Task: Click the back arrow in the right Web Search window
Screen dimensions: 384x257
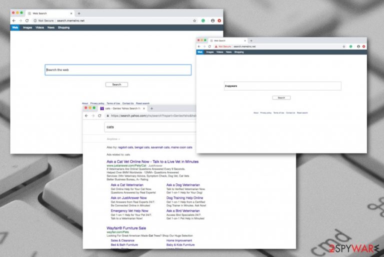Action: click(199, 46)
